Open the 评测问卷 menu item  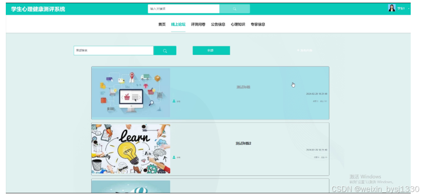pos(198,25)
